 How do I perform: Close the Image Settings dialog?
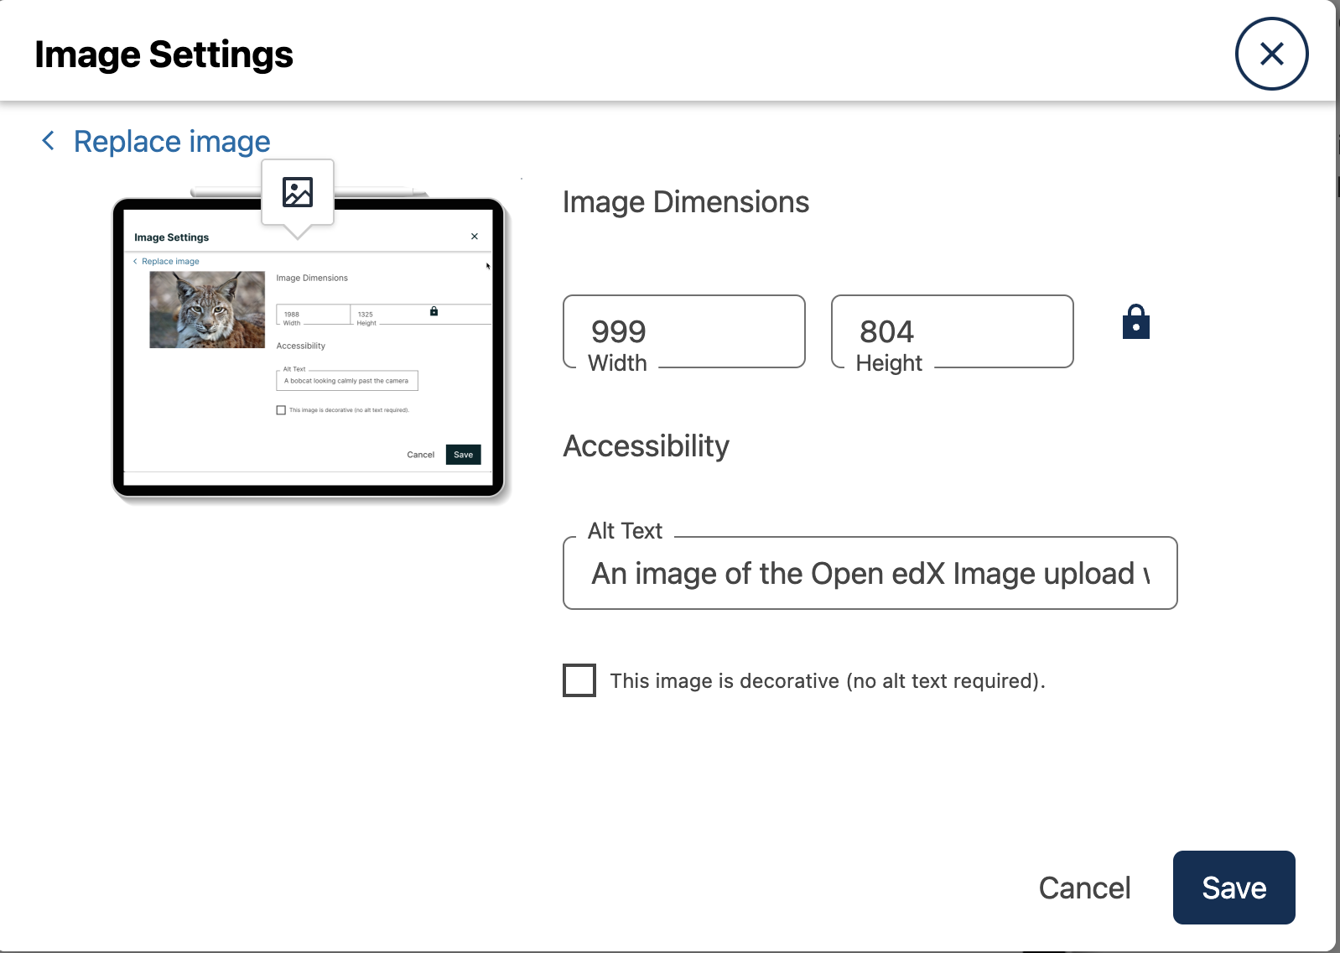[1271, 54]
